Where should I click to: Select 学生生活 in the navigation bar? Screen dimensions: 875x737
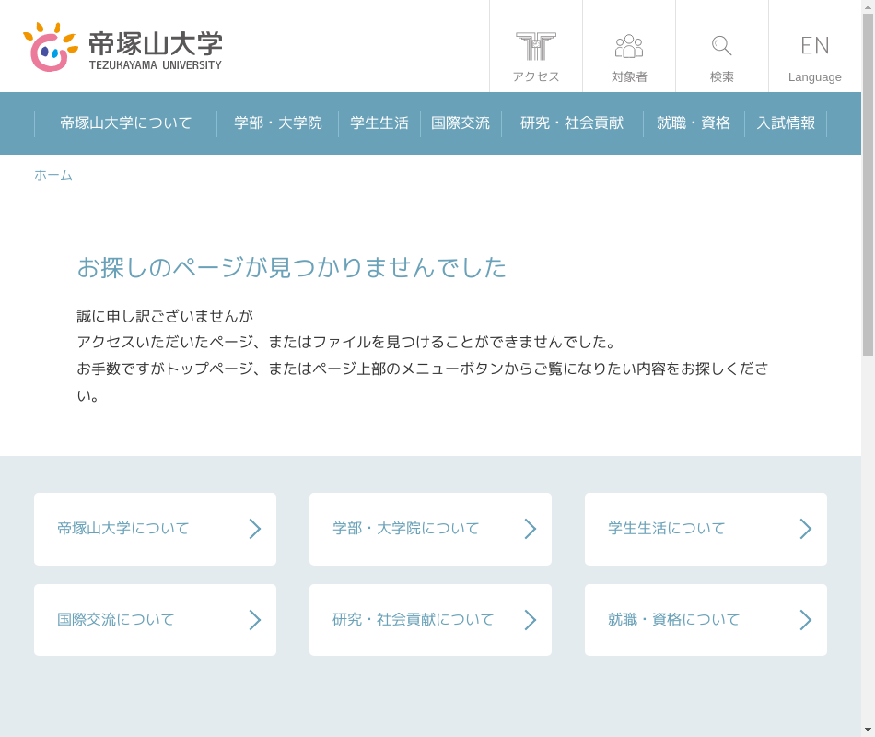pyautogui.click(x=379, y=123)
